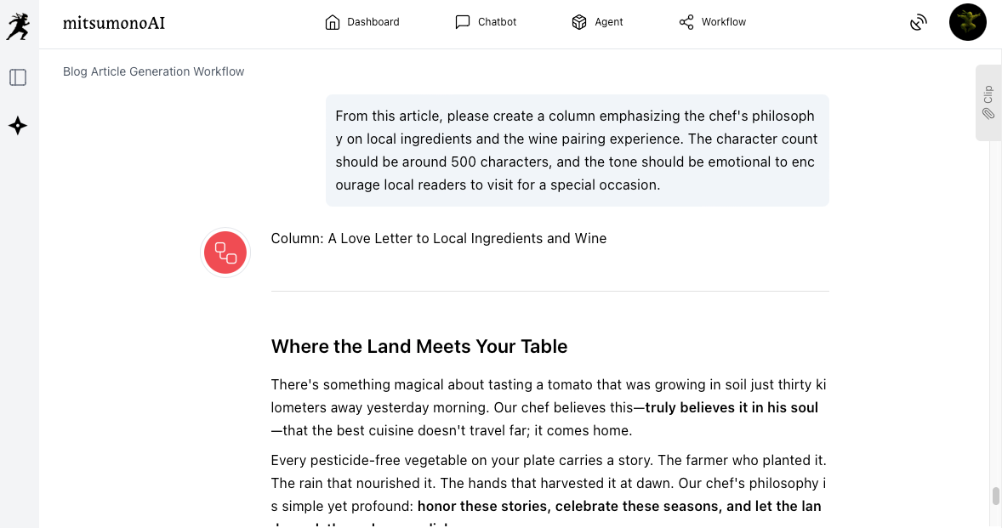Go to the Dashboard tab
Screen dimensions: 1002x528
pyautogui.click(x=373, y=22)
